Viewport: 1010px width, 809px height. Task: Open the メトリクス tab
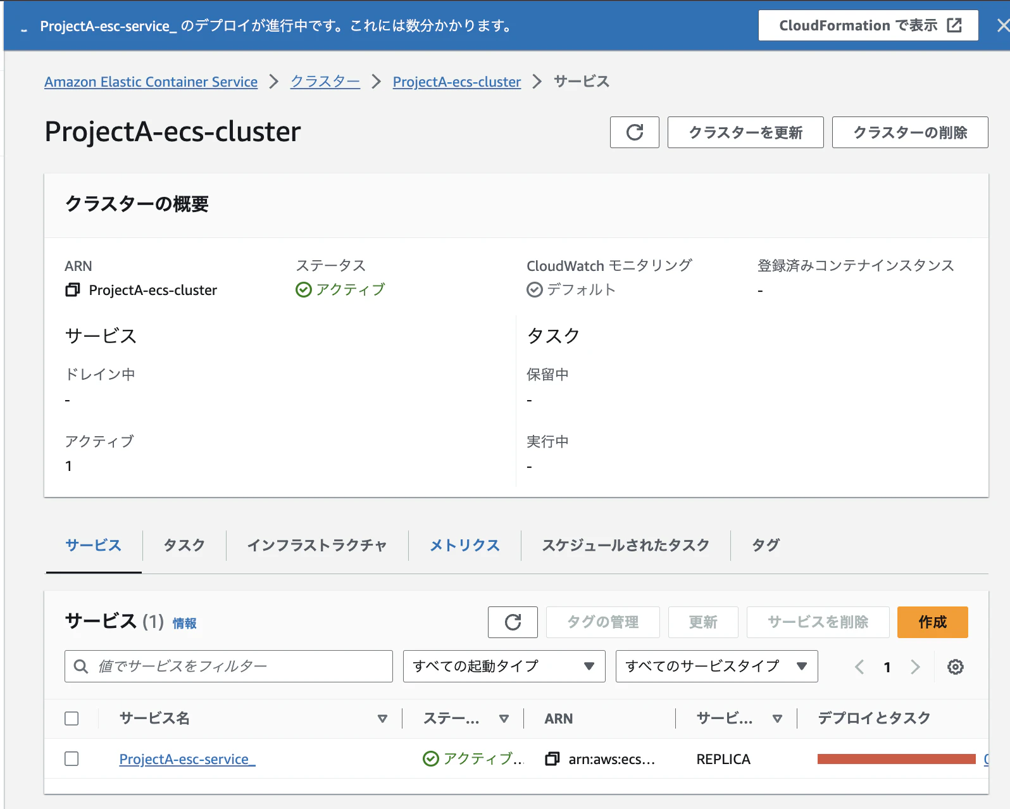click(465, 545)
